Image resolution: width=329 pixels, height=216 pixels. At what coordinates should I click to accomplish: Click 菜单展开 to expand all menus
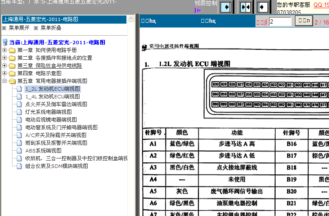tap(19, 28)
